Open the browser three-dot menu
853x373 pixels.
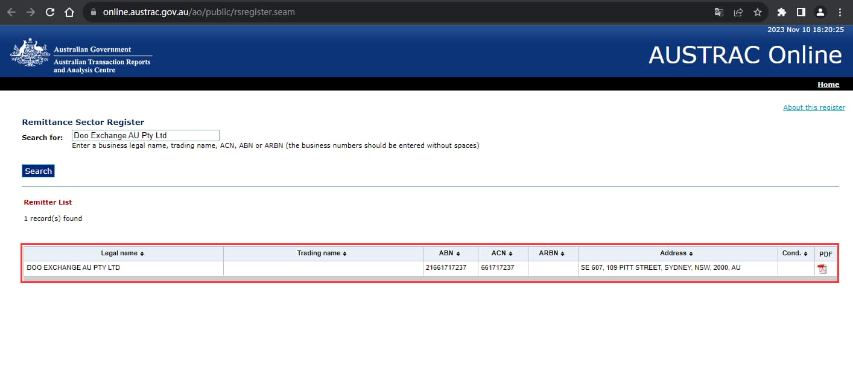click(x=840, y=12)
